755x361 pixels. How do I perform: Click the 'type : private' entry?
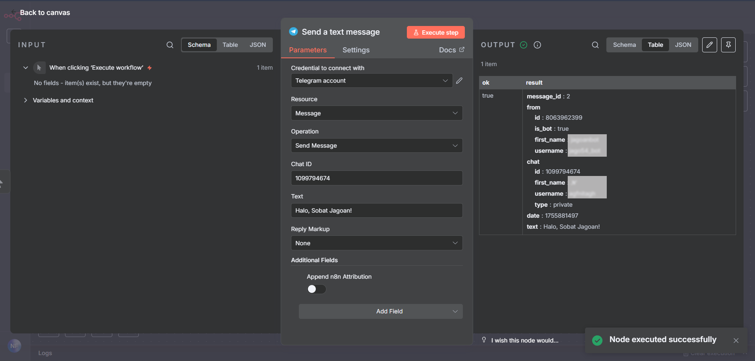554,205
